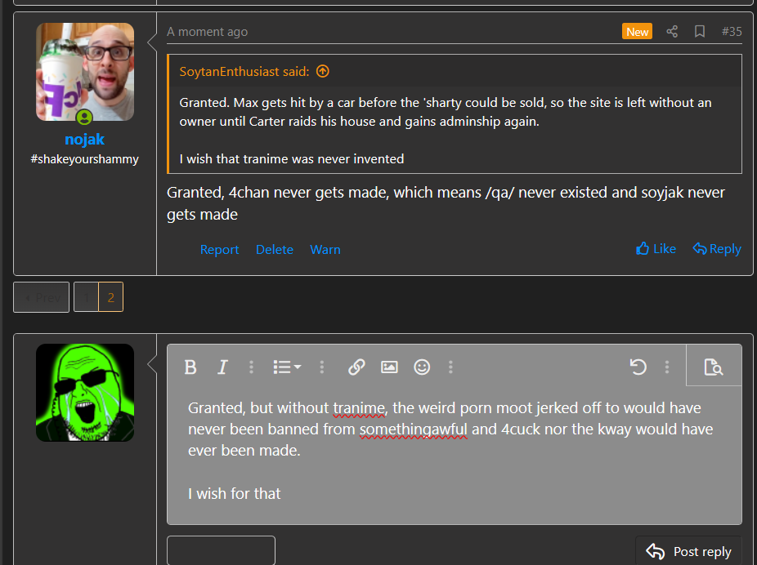Like nojak's post

(x=656, y=249)
